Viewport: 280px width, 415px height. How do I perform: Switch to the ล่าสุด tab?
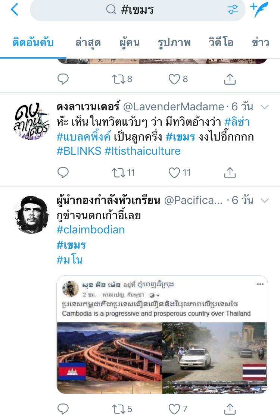point(88,43)
